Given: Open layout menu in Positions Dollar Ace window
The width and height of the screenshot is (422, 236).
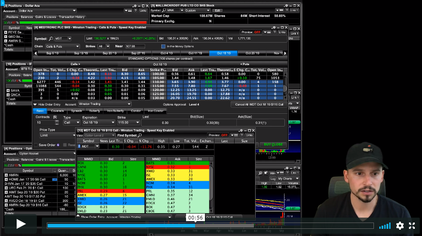Looking at the screenshot, I should click(x=128, y=11).
